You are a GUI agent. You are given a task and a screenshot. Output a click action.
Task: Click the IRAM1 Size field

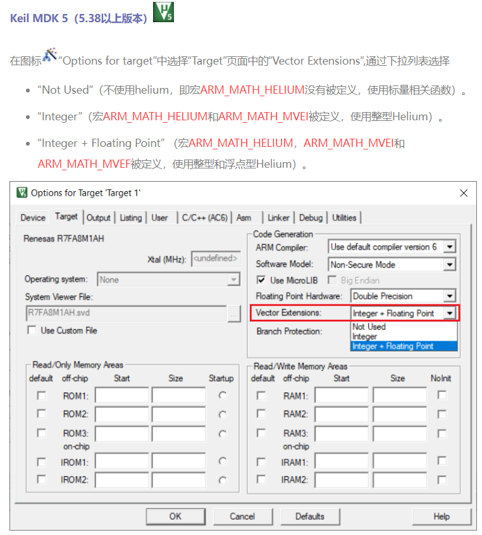pos(400,462)
